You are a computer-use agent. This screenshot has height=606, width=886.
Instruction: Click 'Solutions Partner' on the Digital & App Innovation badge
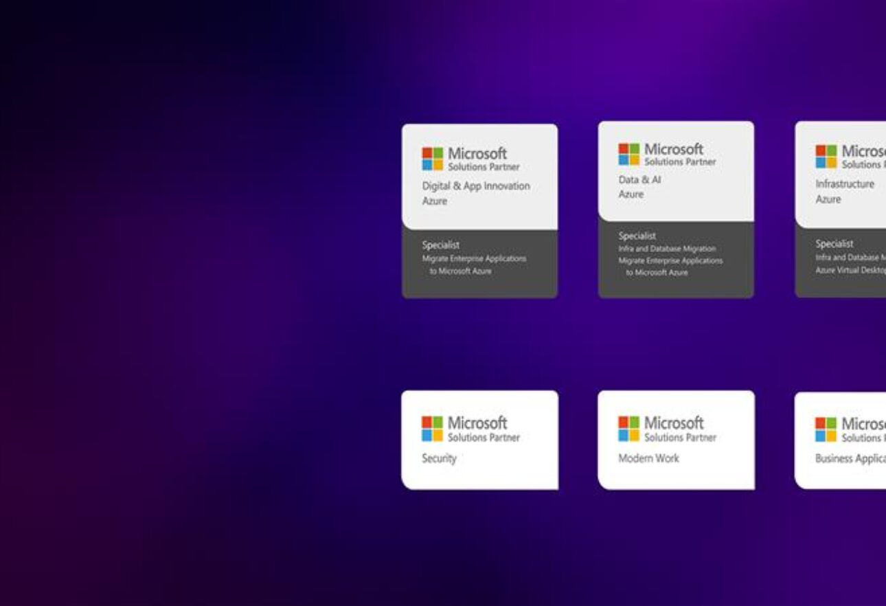tap(484, 167)
